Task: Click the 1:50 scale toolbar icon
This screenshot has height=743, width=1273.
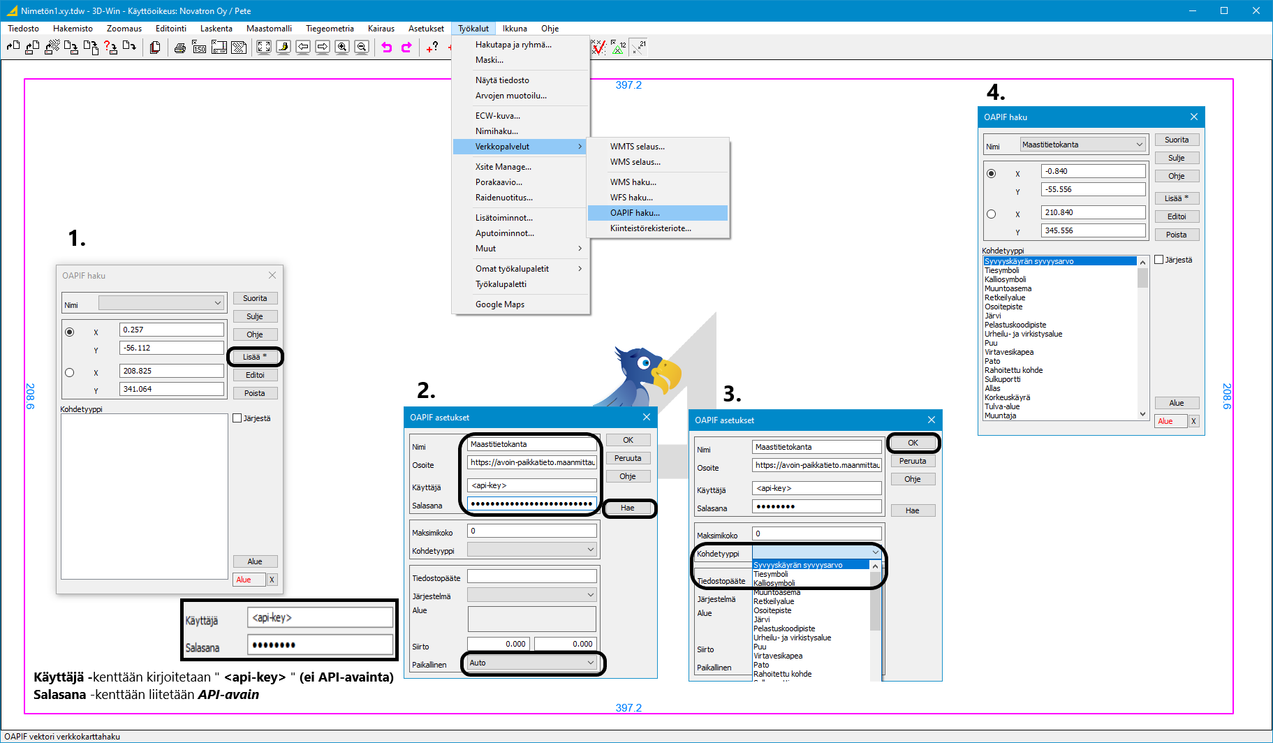Action: click(200, 47)
